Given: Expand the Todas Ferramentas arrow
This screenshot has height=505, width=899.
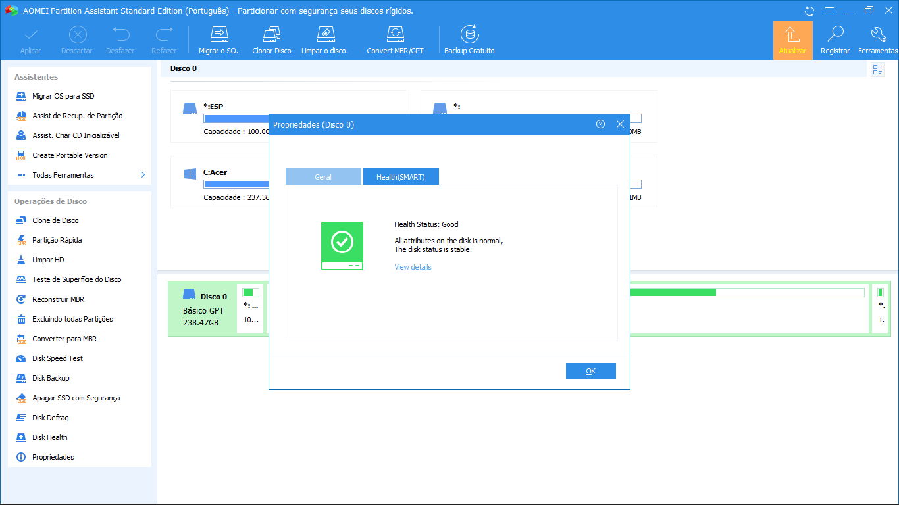Looking at the screenshot, I should (x=143, y=175).
